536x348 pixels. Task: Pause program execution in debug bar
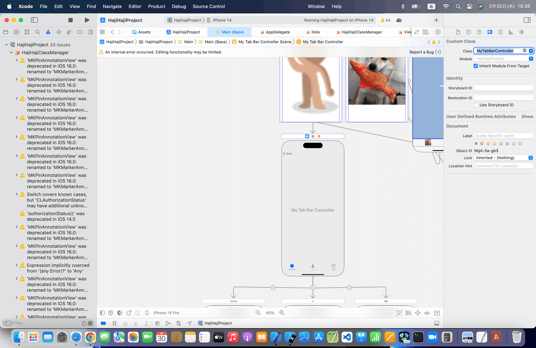pos(114,323)
